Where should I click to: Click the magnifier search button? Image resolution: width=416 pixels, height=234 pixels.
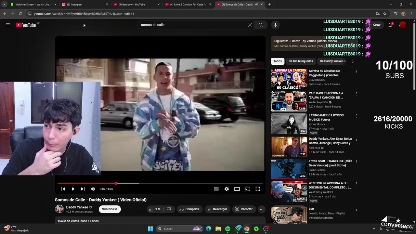click(x=261, y=25)
